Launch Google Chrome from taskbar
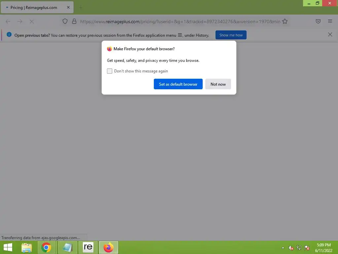Image resolution: width=338 pixels, height=254 pixels. (x=46, y=247)
